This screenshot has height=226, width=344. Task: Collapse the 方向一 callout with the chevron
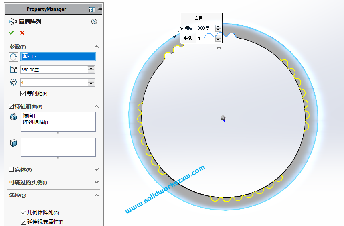click(219, 47)
